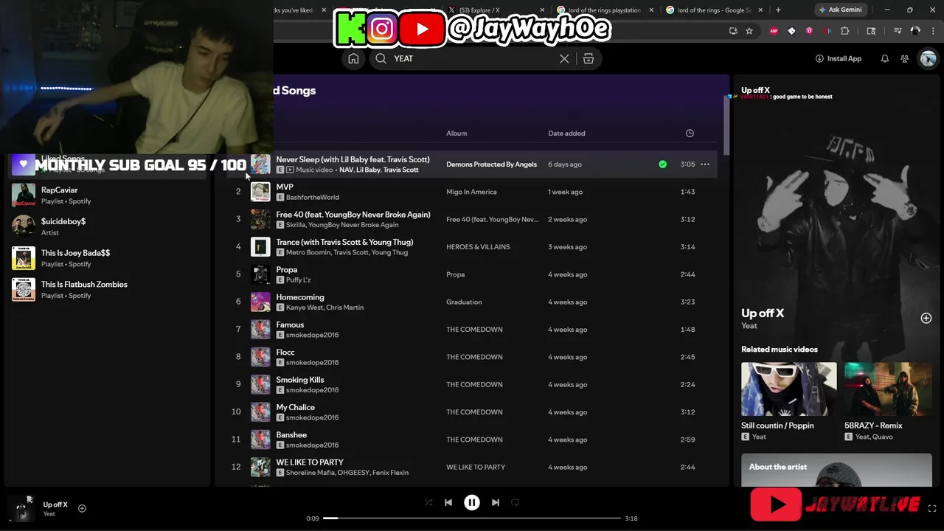This screenshot has height=531, width=944.
Task: Switch to lord of the rings Google Search tab
Action: [715, 10]
